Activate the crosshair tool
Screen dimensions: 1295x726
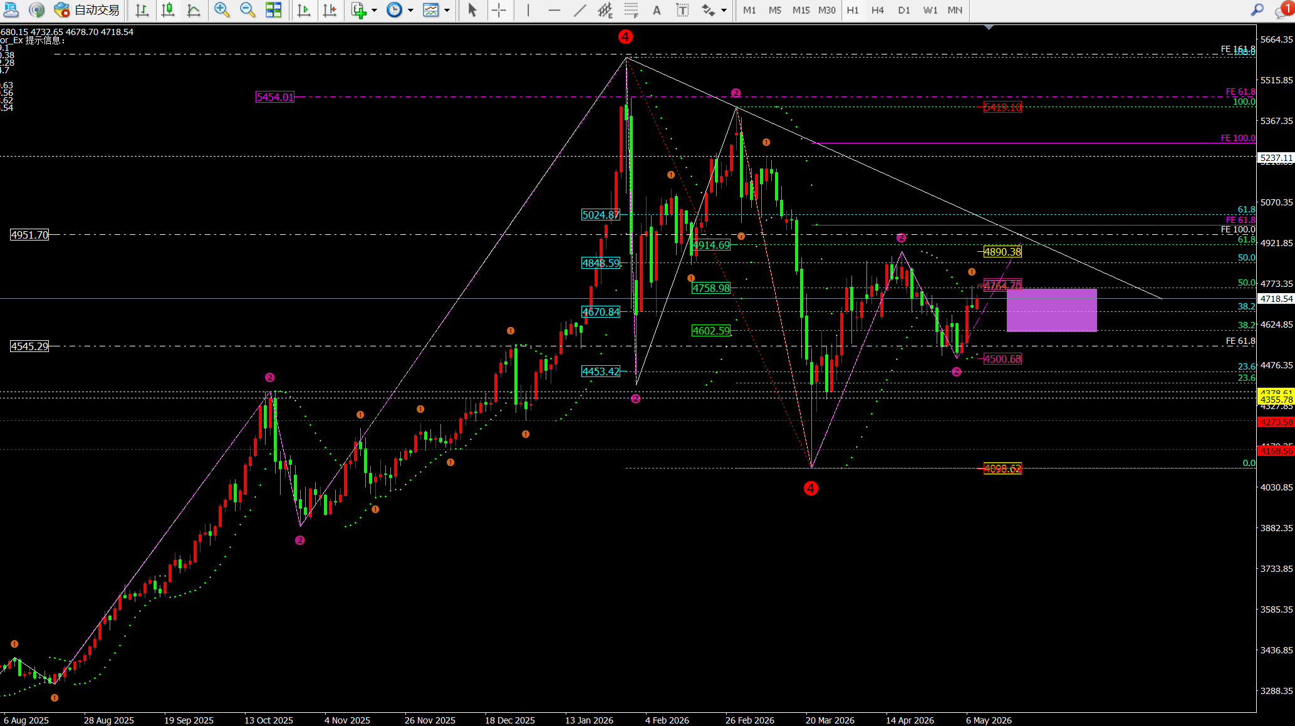point(499,10)
